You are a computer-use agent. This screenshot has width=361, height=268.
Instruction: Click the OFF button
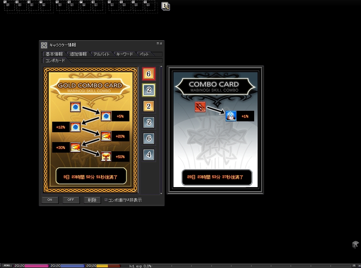tap(71, 200)
